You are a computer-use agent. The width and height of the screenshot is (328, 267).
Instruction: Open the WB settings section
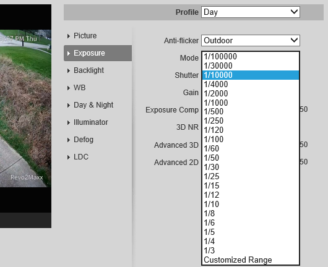point(98,88)
